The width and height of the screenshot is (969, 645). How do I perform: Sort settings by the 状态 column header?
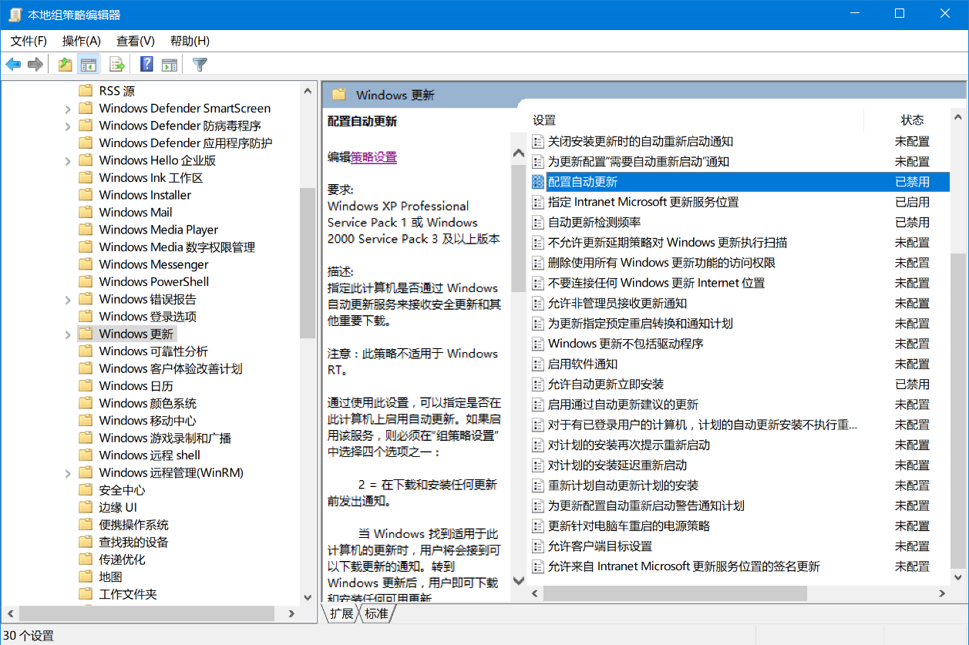coord(912,119)
